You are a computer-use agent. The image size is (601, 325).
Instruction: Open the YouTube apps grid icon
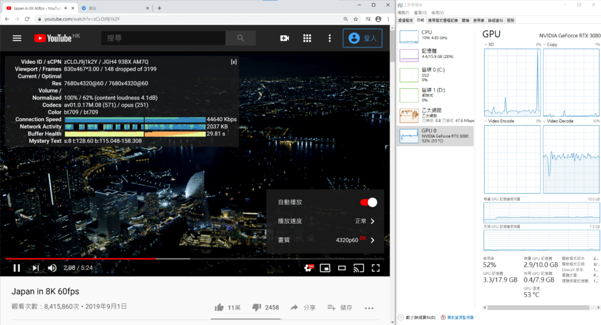click(x=307, y=38)
